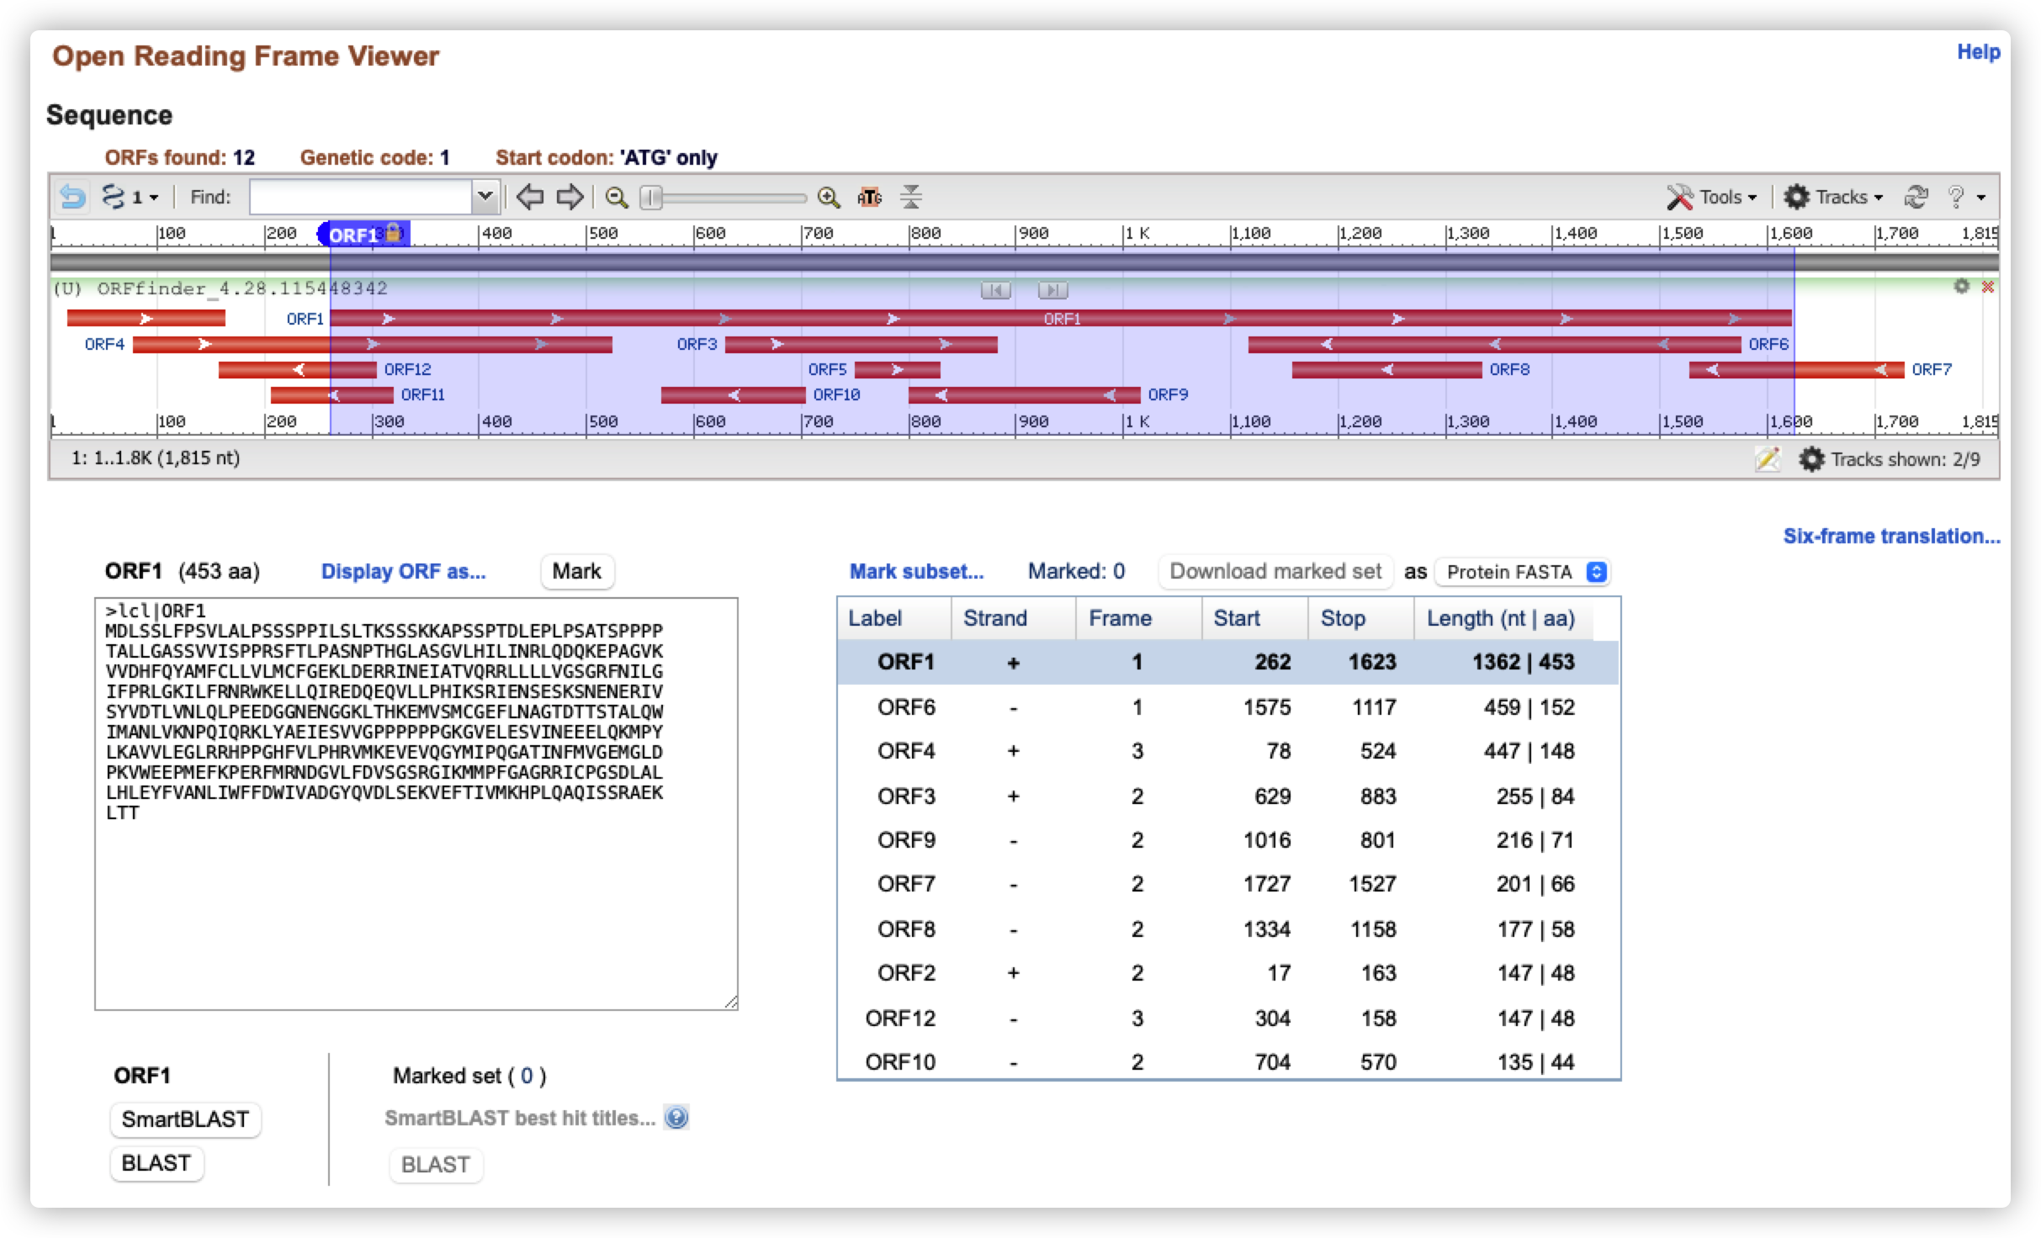2041x1238 pixels.
Task: Sort the table by Length column header
Action: pos(1500,618)
